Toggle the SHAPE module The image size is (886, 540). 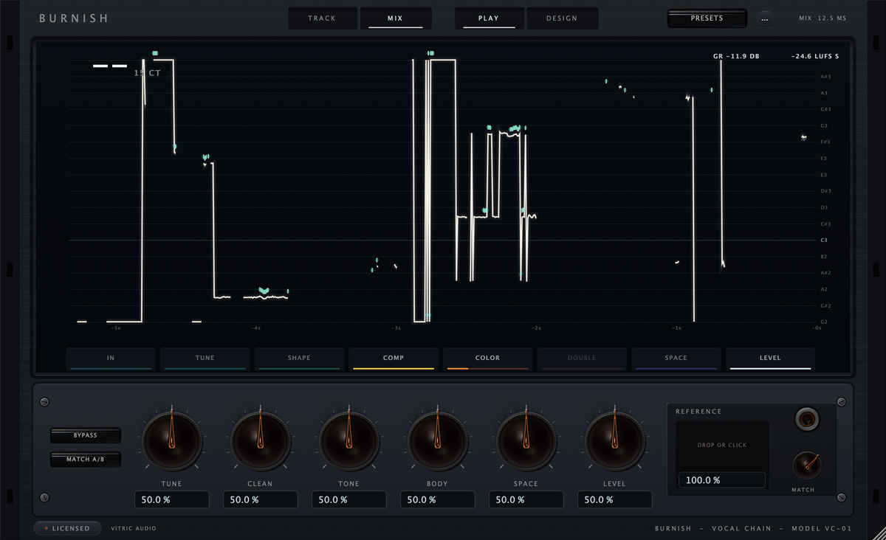point(299,359)
